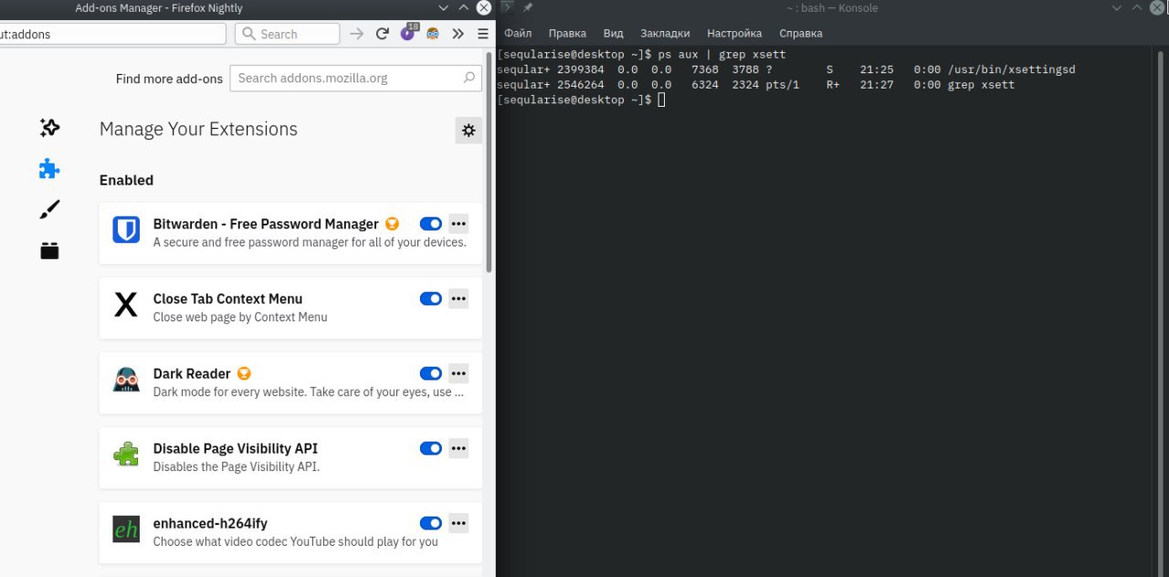The height and width of the screenshot is (577, 1169).
Task: Open more options for Bitwarden
Action: (458, 224)
